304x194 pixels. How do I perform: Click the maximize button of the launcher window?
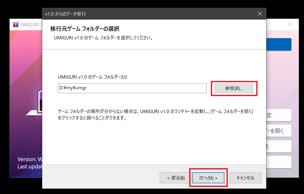[271, 25]
